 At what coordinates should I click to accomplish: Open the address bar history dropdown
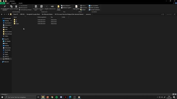[x=161, y=14]
